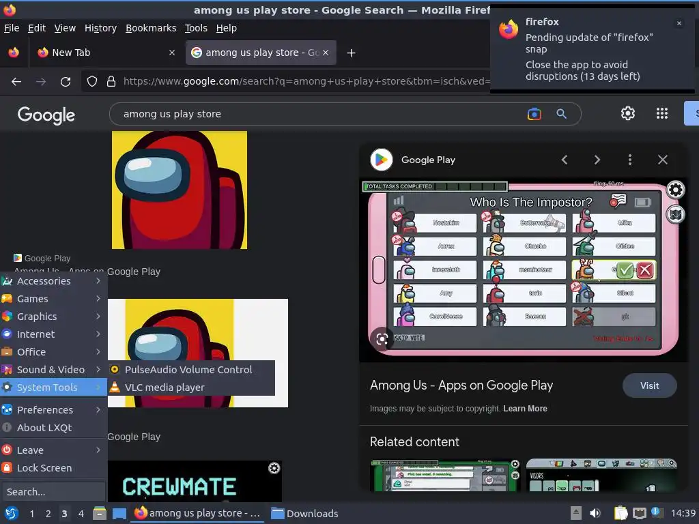699x524 pixels.
Task: Expand the System Tools submenu
Action: [53, 388]
